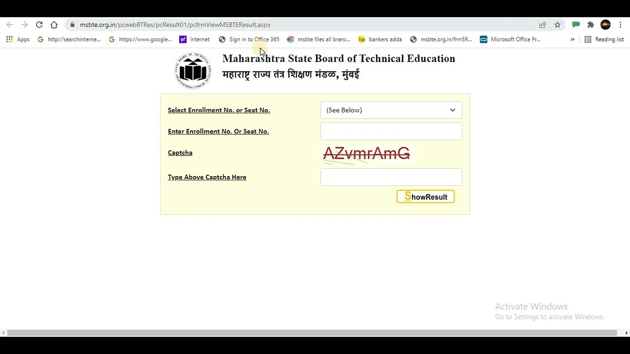Click the Maharashtra State Board heading
The height and width of the screenshot is (354, 630).
point(339,59)
